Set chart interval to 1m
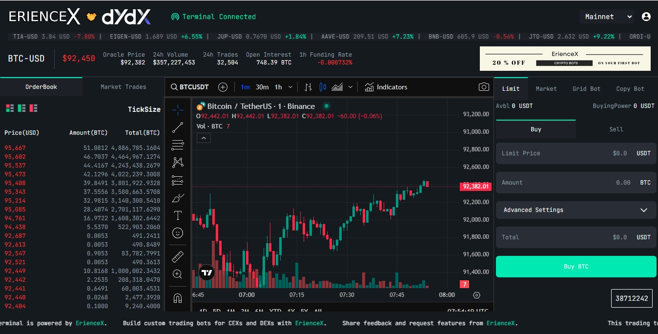658x334 pixels. coord(245,87)
